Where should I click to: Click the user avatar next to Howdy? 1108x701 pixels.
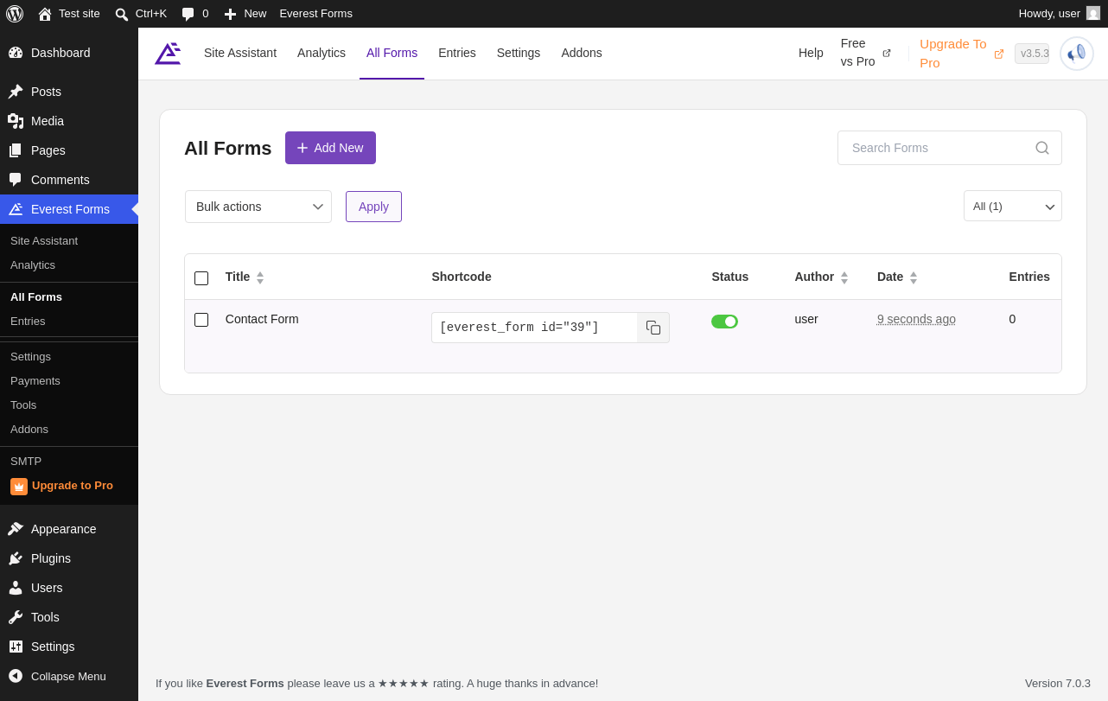point(1093,13)
